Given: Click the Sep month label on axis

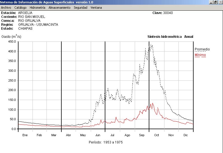Looking at the screenshot, I should pos(142,135).
